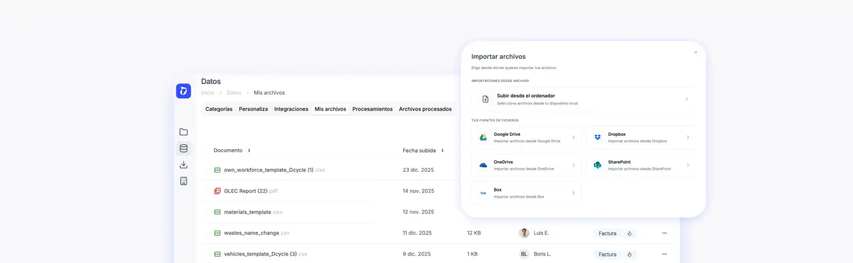853x263 pixels.
Task: Click the date 23 dic. 2025
Action: pos(418,170)
